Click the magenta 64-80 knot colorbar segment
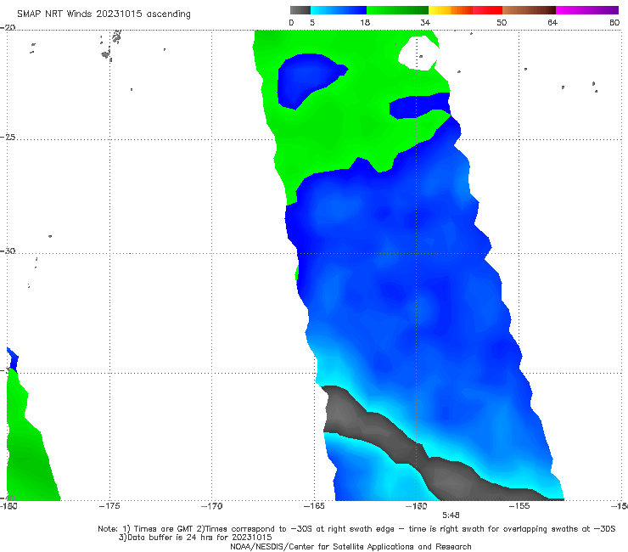 [x=587, y=10]
